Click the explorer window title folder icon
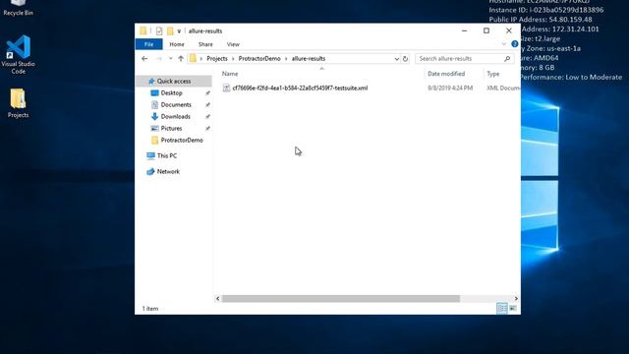Screen dimensions: 629x354 coord(143,30)
